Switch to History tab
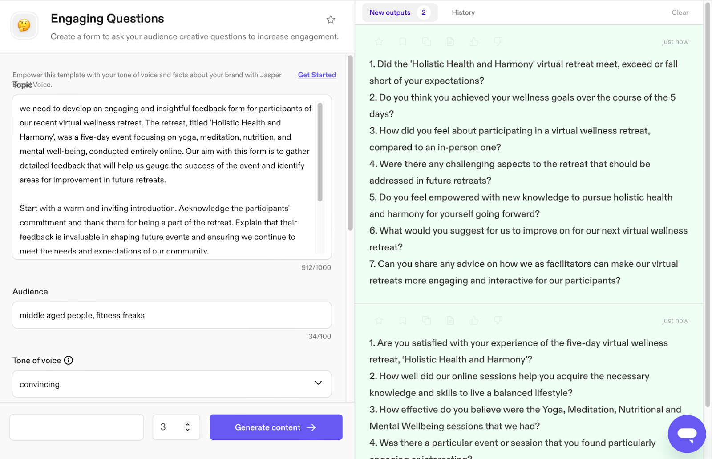This screenshot has width=712, height=459. [463, 12]
